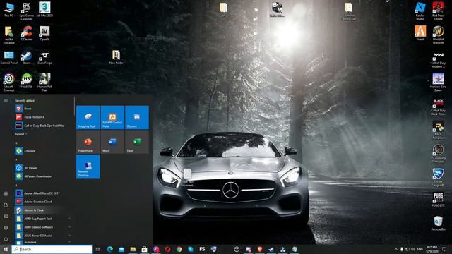Screen dimensions: 452x254
Task: Open Epic Games Launcher desktop icon
Action: [x=27, y=11]
